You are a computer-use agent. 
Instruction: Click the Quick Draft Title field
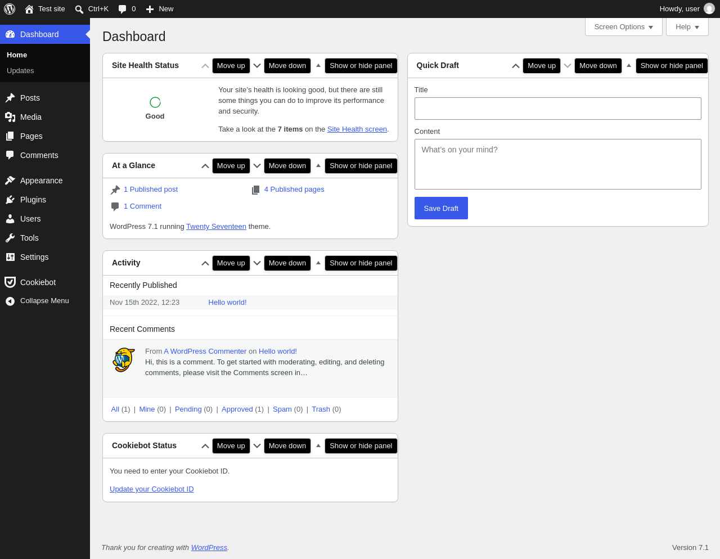tap(558, 109)
